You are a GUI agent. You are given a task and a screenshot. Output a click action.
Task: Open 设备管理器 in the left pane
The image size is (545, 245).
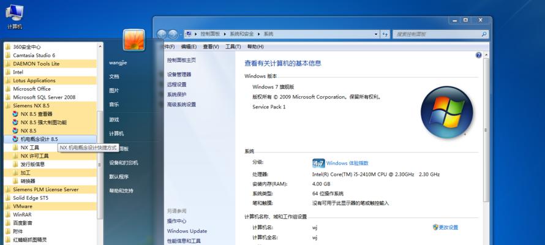(x=179, y=74)
